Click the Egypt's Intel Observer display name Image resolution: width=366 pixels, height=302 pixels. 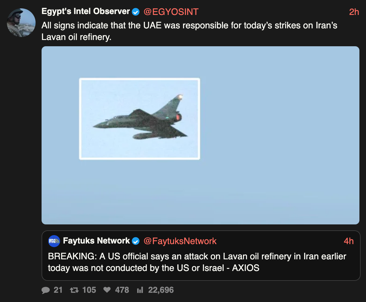86,12
